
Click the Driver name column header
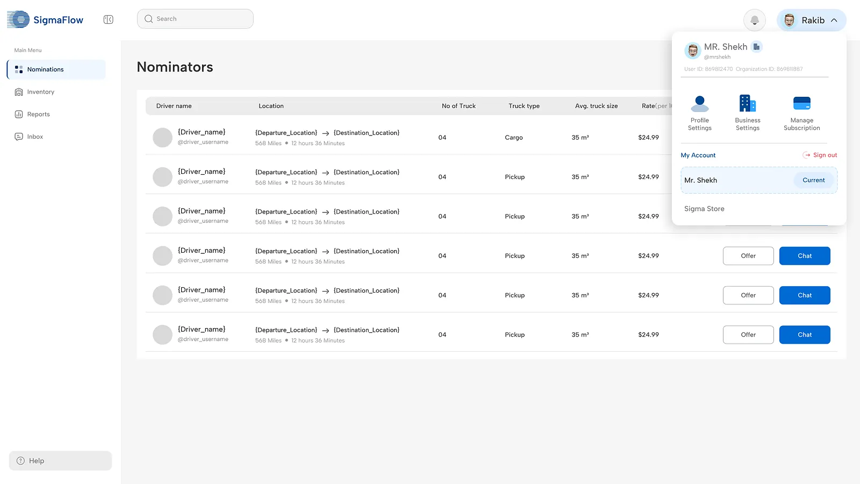click(174, 106)
